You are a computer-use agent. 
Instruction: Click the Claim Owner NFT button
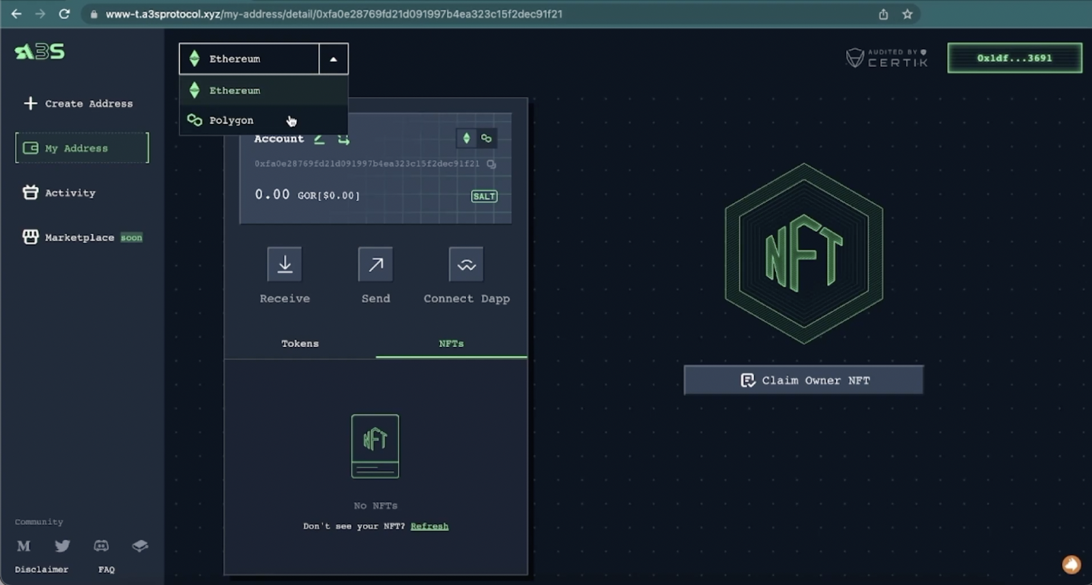pyautogui.click(x=803, y=380)
